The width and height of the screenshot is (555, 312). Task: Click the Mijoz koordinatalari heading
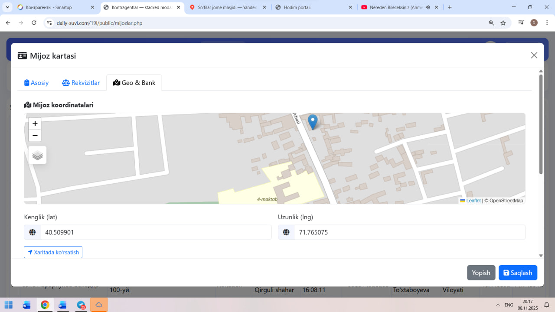(59, 105)
